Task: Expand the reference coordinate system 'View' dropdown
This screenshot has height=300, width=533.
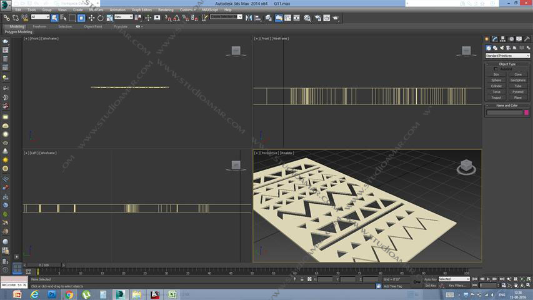Action: click(123, 17)
